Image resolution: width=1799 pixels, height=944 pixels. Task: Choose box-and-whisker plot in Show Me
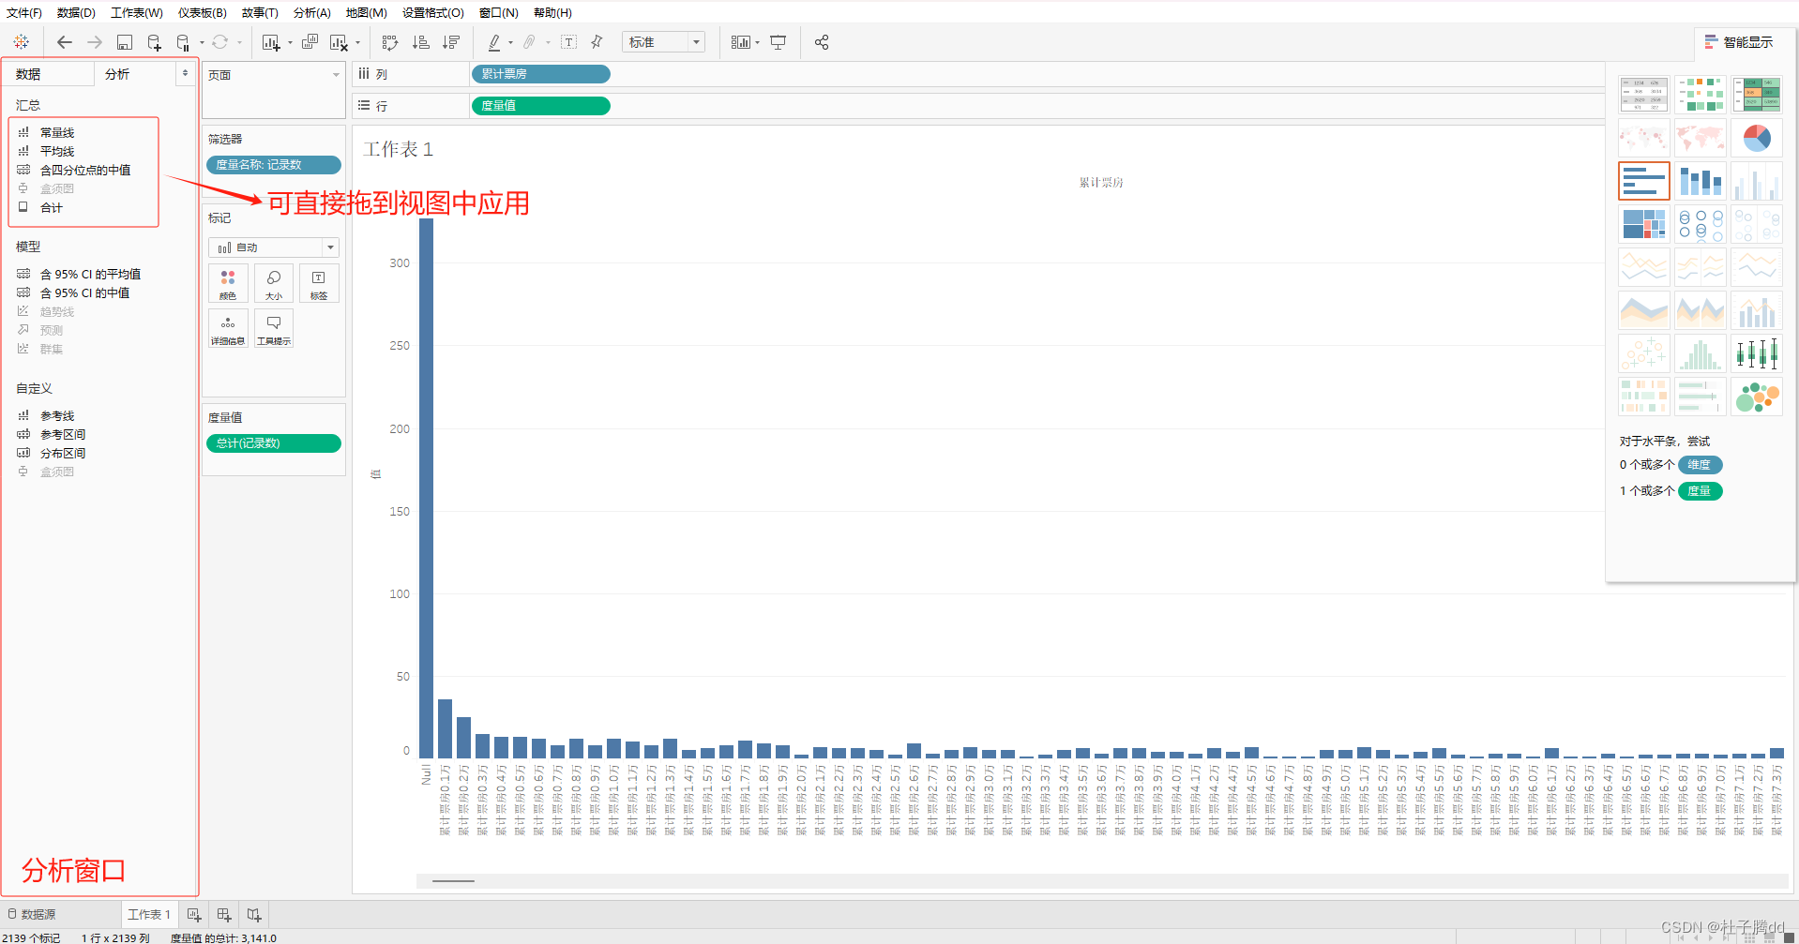pyautogui.click(x=1756, y=353)
